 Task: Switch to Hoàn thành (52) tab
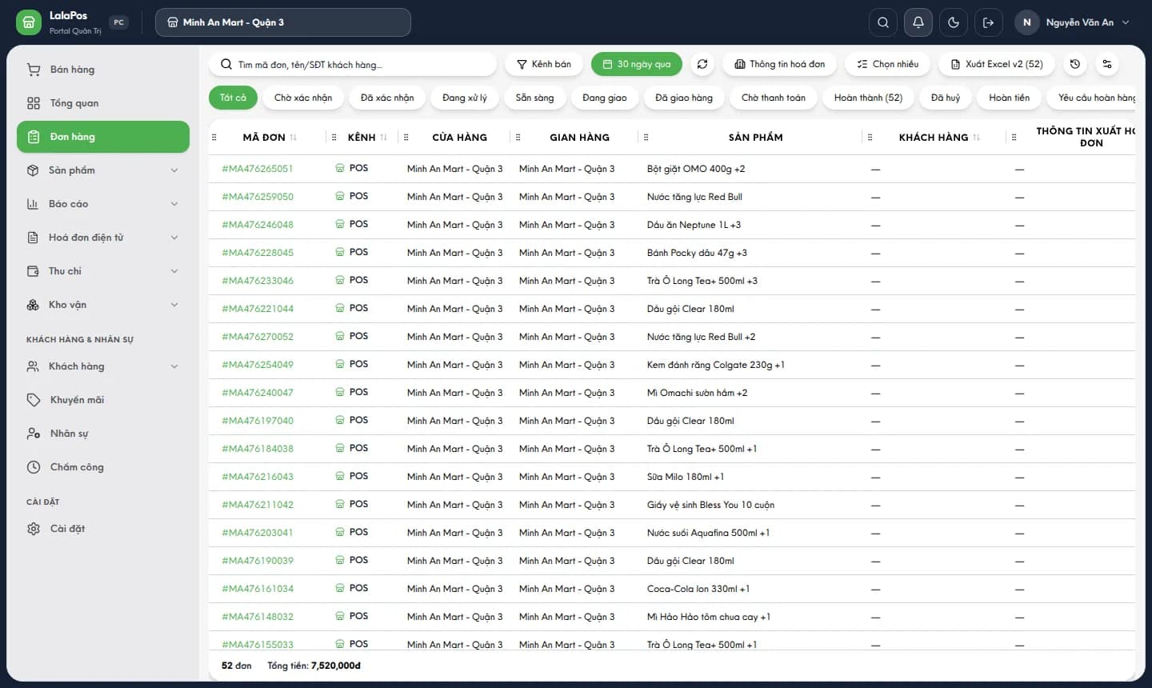pos(868,98)
